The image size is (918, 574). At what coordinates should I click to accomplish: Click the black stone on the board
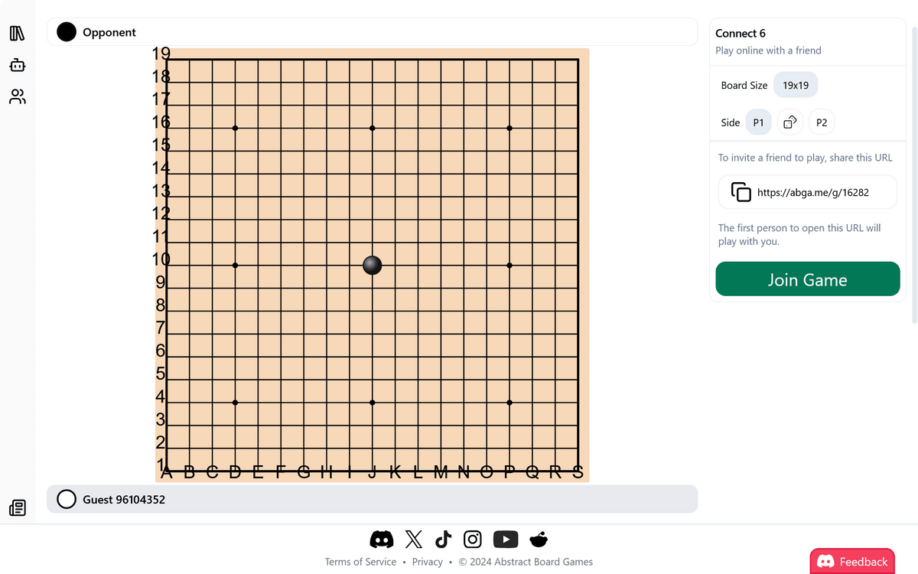[x=372, y=266]
